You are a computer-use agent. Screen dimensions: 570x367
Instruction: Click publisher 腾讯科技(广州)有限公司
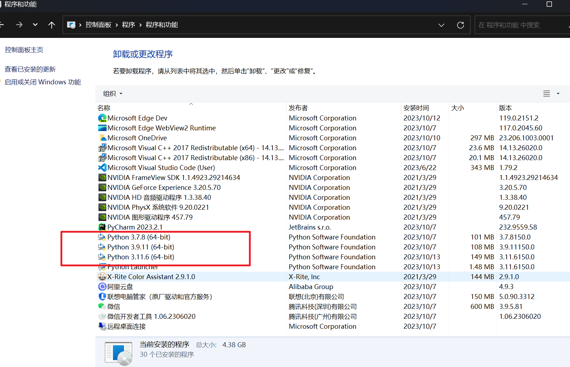[323, 316]
